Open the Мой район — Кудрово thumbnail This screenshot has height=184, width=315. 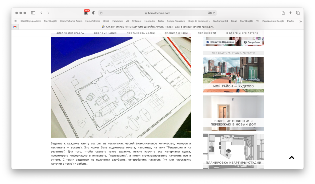[x=233, y=75]
